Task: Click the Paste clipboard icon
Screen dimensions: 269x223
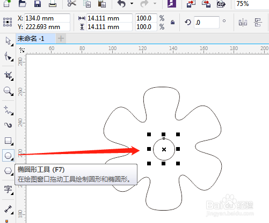Action: [102, 3]
